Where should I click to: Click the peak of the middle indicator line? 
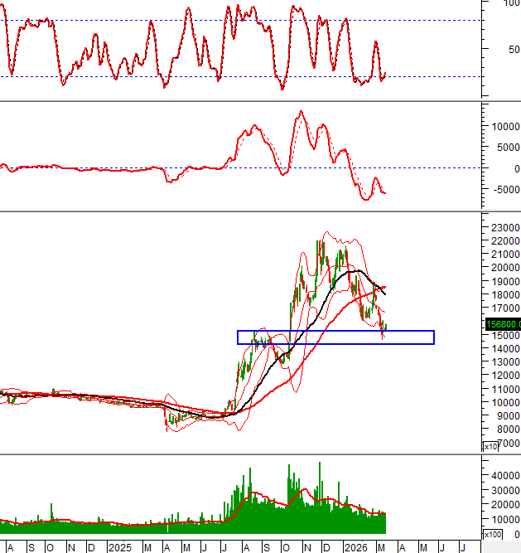tap(302, 112)
